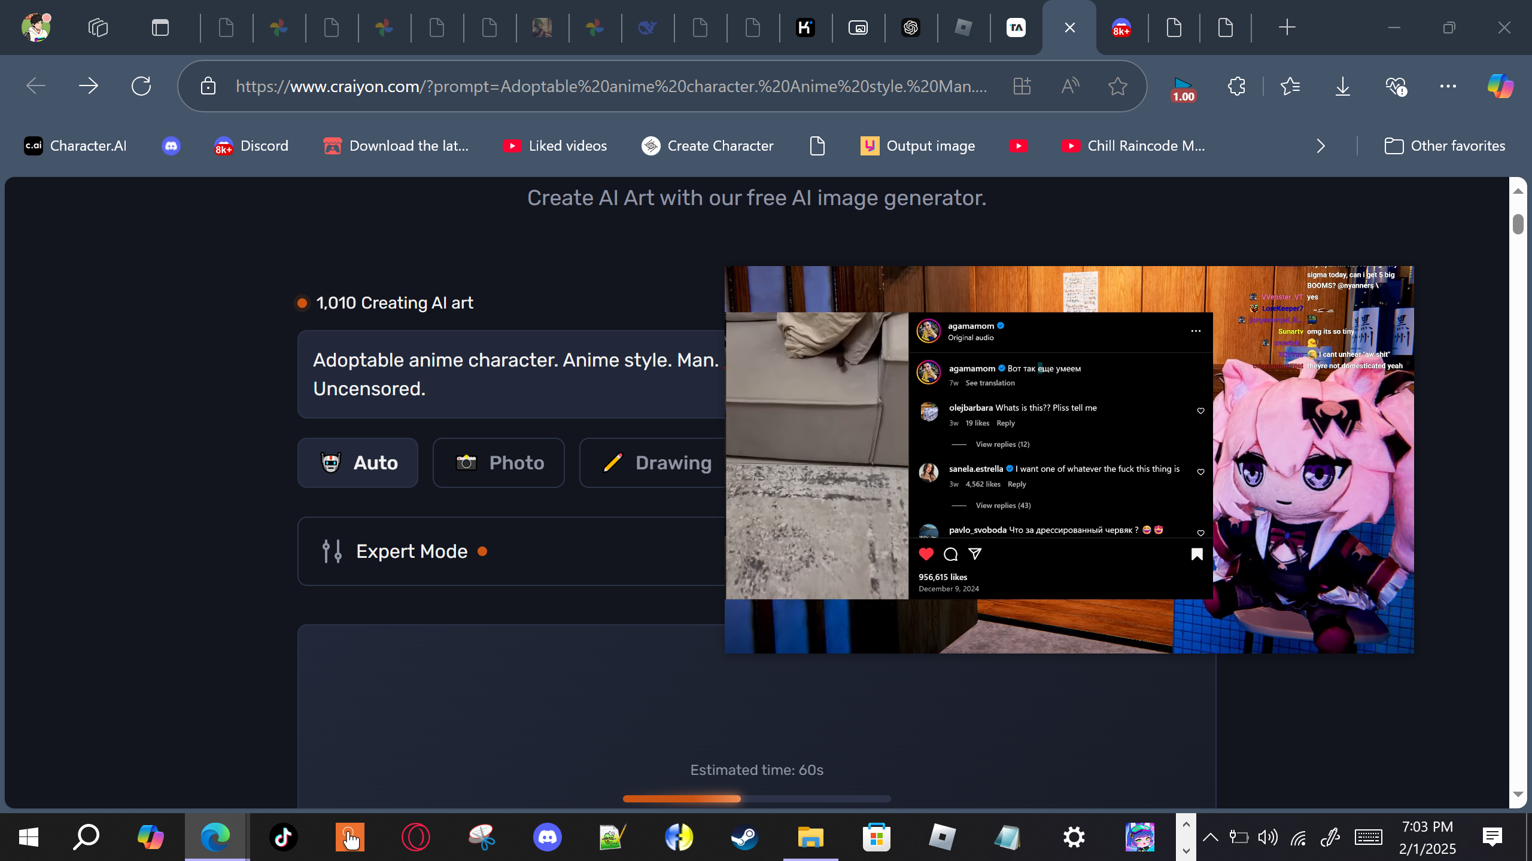This screenshot has height=861, width=1532.
Task: Open the Tab actions menu icon
Action: [x=160, y=28]
